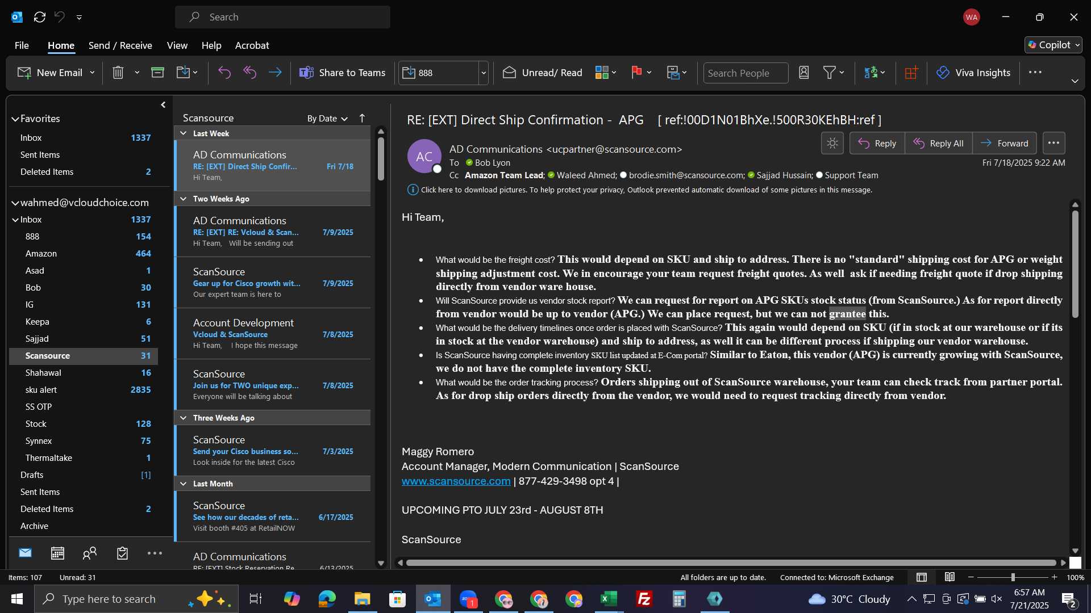Screen dimensions: 1091x613
Task: Open the Address Book icon
Action: click(803, 73)
